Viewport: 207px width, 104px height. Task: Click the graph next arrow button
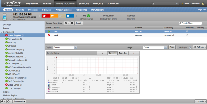134,53
